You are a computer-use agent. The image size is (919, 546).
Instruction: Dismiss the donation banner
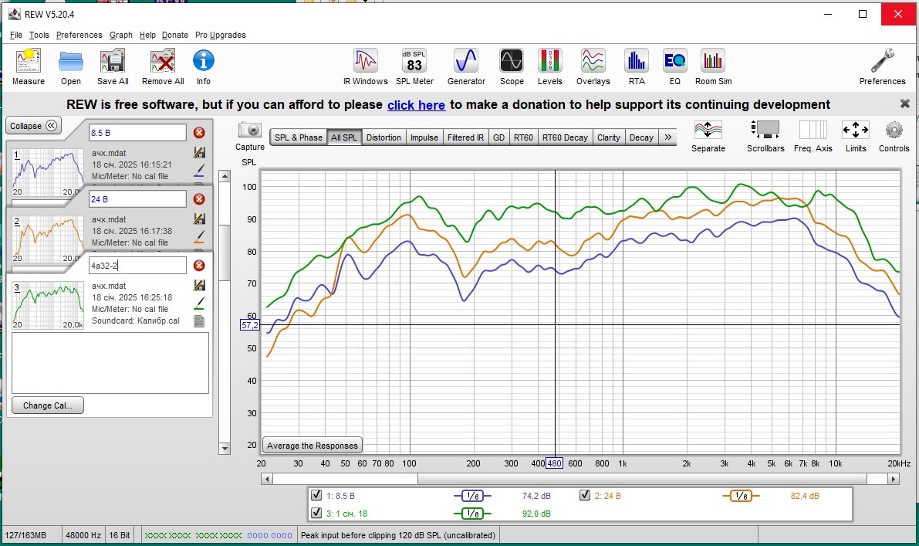click(905, 103)
